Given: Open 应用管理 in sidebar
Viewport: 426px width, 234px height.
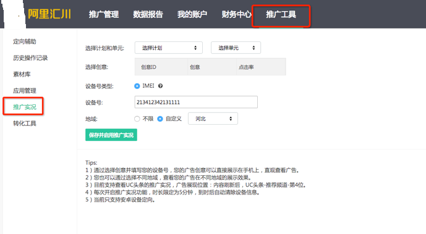Looking at the screenshot, I should (25, 91).
